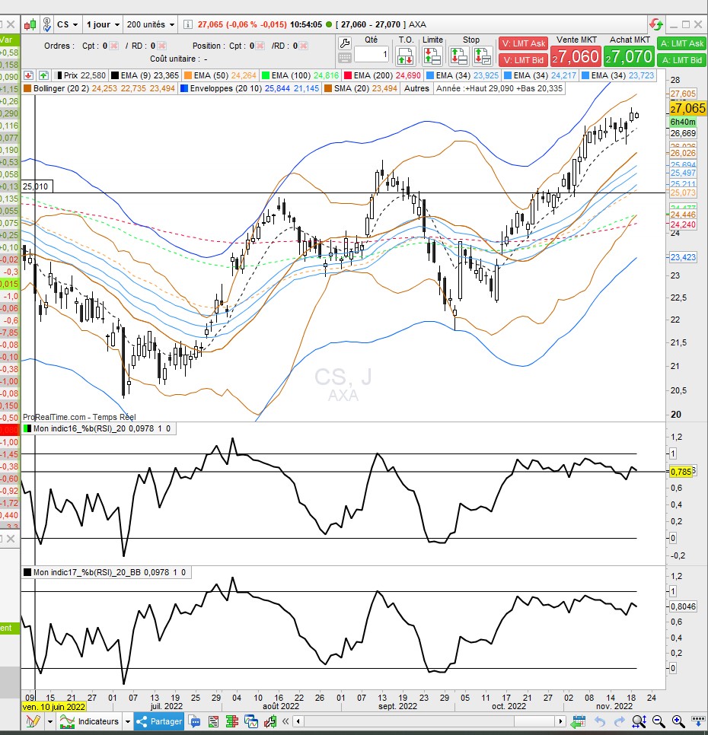Click the second Stop order icon
The width and height of the screenshot is (708, 735).
483,56
